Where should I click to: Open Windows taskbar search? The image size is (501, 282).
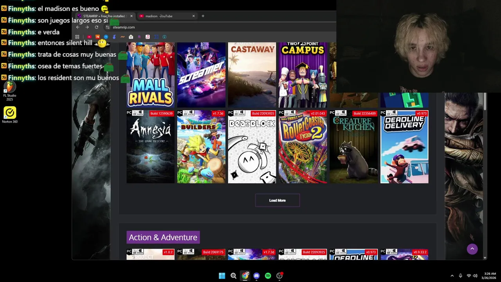click(x=233, y=276)
